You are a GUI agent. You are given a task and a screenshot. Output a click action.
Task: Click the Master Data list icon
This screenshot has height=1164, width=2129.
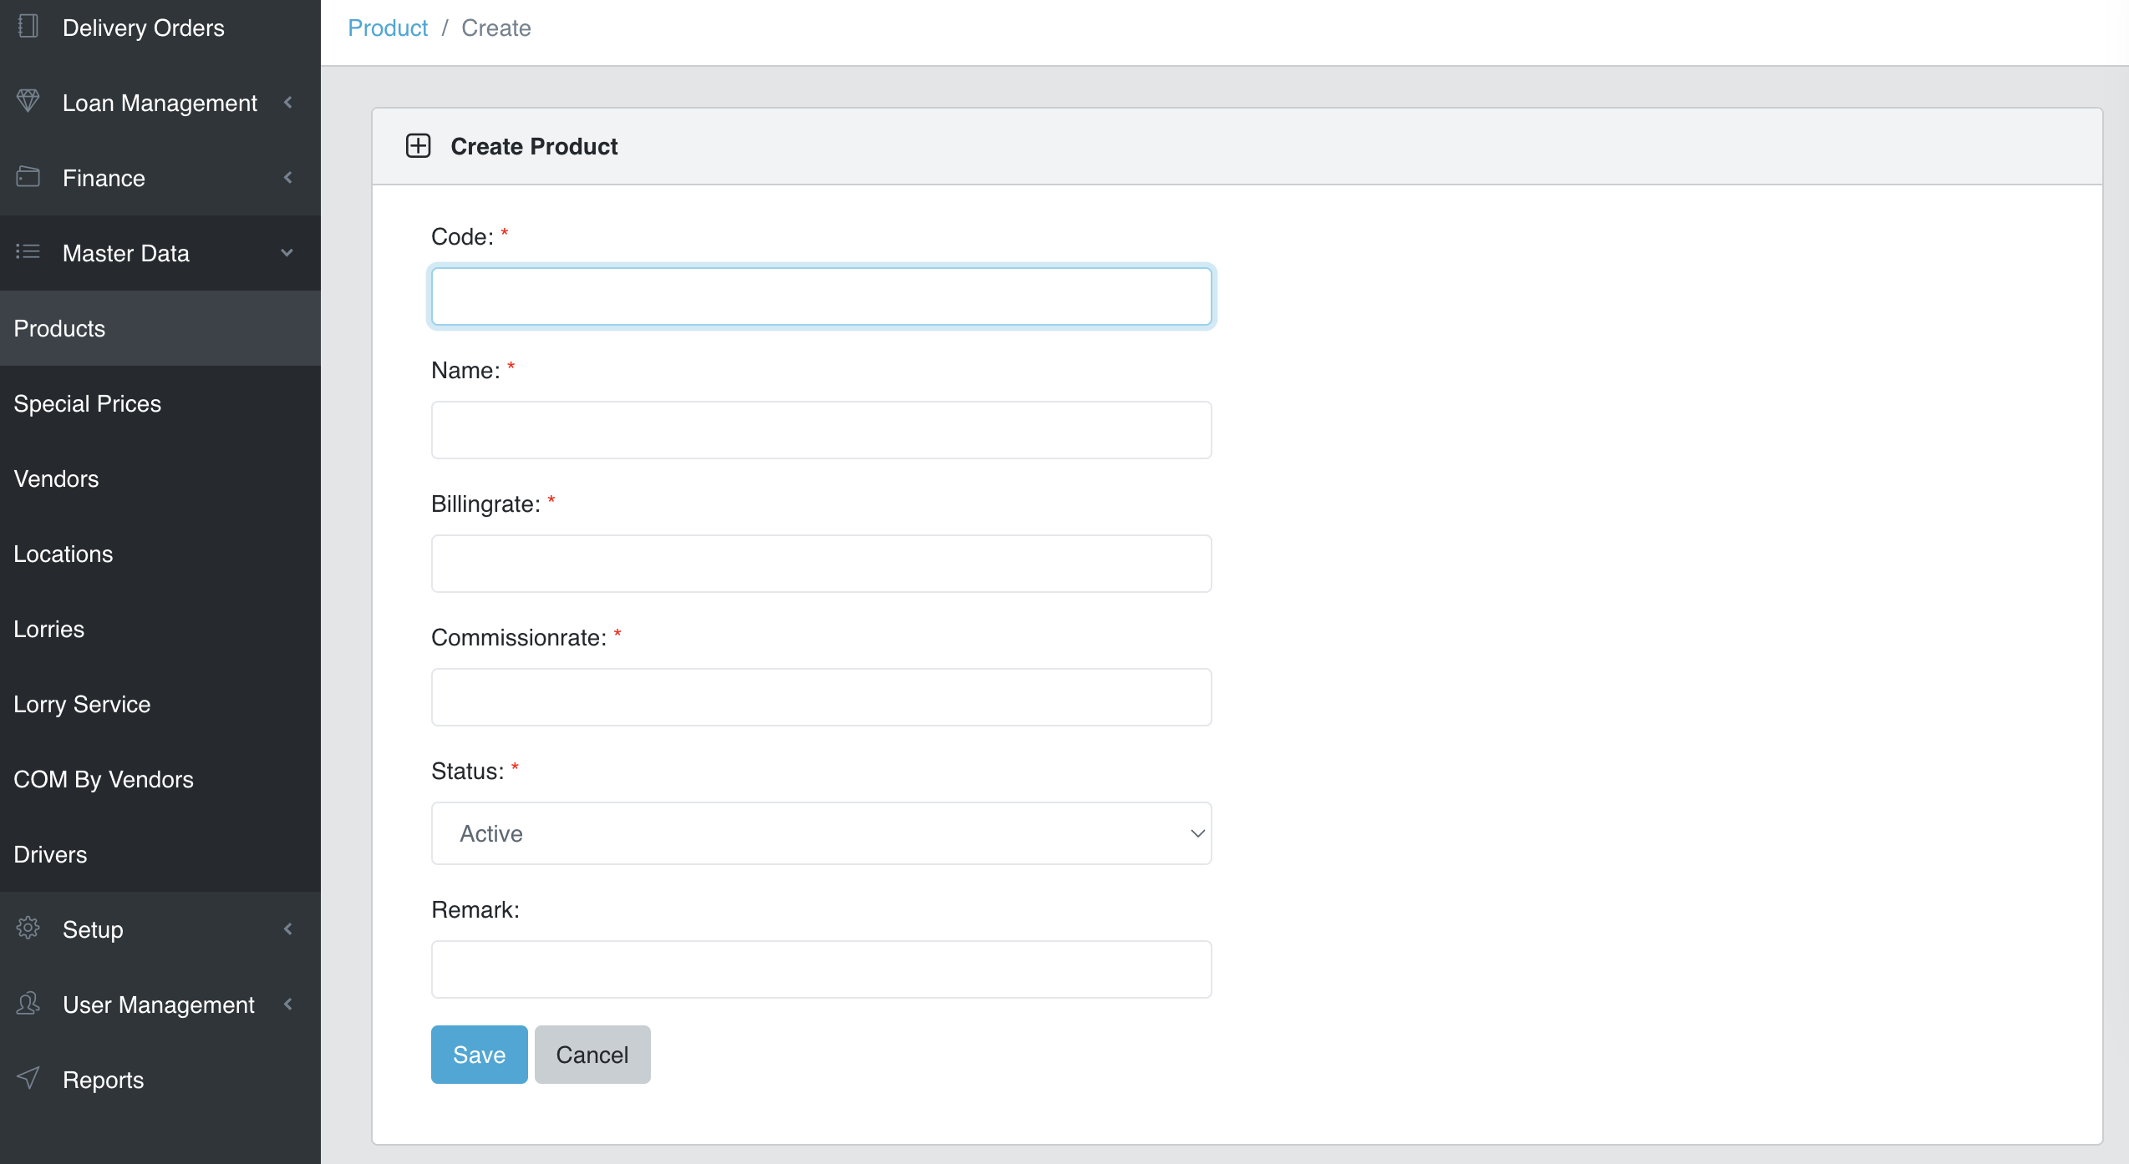pyautogui.click(x=28, y=252)
